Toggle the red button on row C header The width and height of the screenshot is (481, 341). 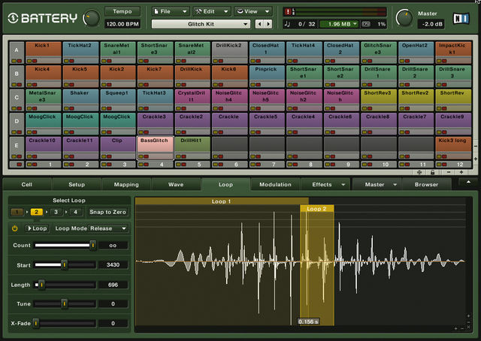(x=20, y=109)
